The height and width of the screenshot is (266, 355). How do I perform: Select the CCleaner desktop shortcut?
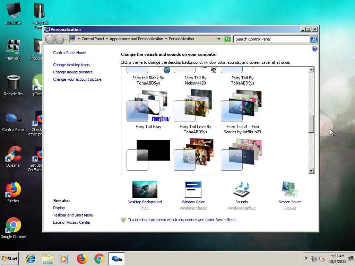pos(13,157)
